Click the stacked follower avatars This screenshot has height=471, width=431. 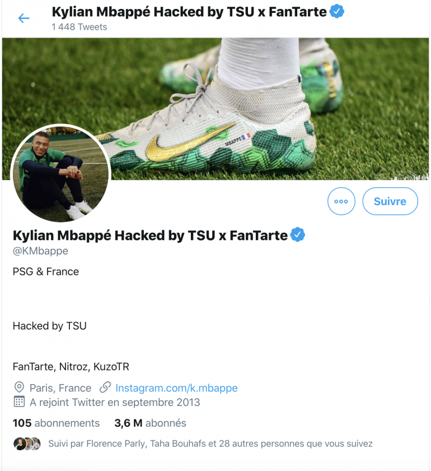(x=27, y=444)
